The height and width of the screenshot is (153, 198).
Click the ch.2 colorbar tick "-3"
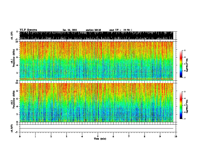(x=184, y=92)
